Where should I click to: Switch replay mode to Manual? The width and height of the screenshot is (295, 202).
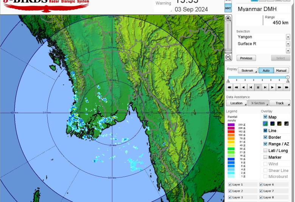281,71
